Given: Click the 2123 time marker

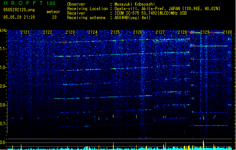Looking at the screenshot, I should point(70,32).
